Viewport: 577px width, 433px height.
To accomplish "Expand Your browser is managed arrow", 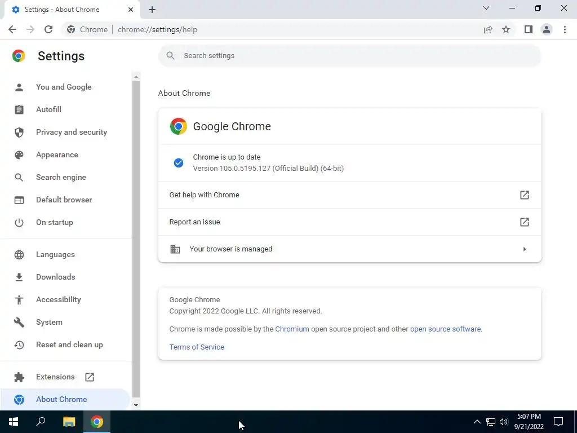I will pos(525,249).
